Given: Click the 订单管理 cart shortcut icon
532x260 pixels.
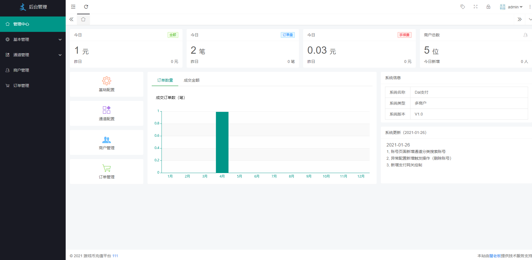Looking at the screenshot, I should 106,168.
